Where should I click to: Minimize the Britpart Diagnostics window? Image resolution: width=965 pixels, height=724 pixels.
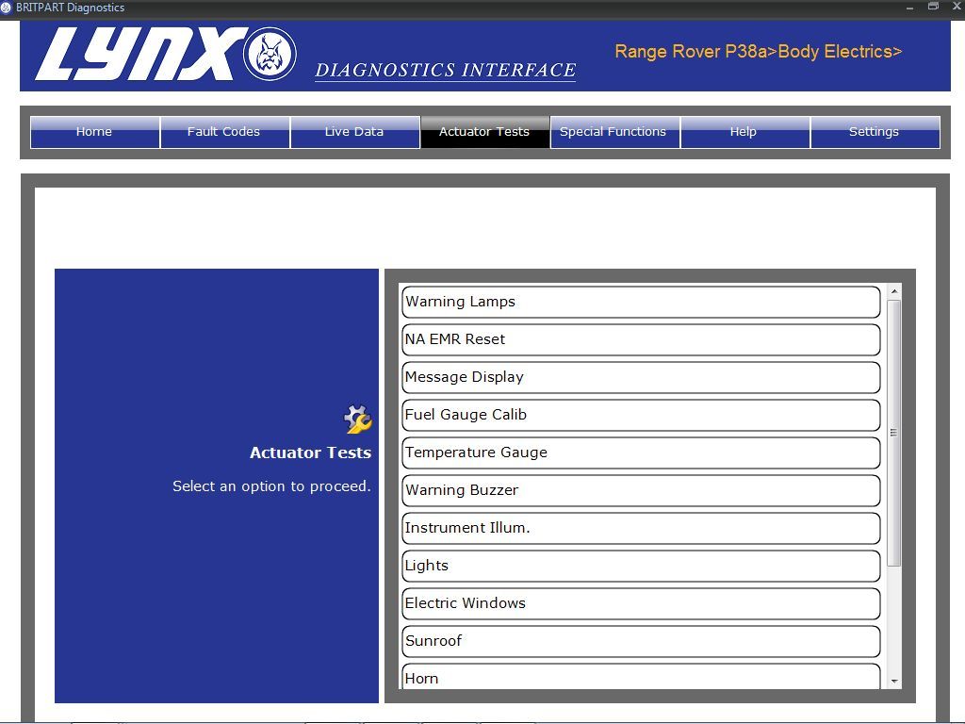909,8
